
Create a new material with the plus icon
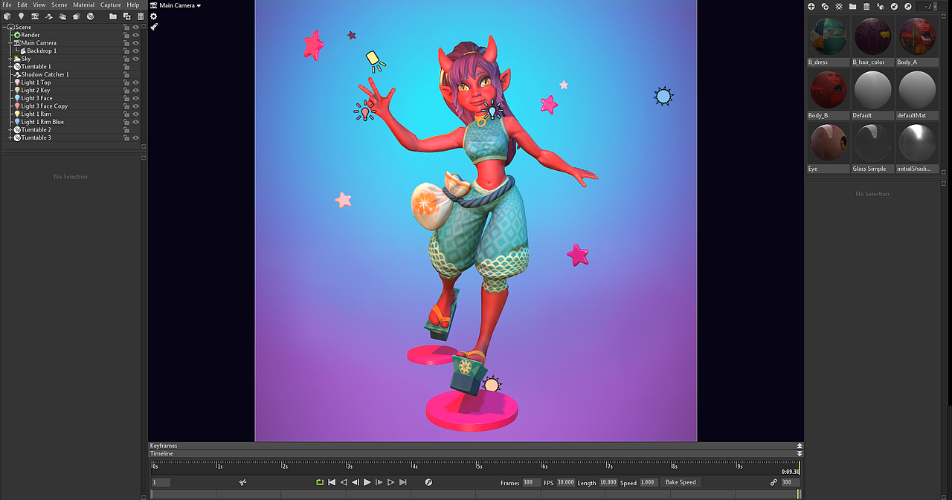(811, 6)
